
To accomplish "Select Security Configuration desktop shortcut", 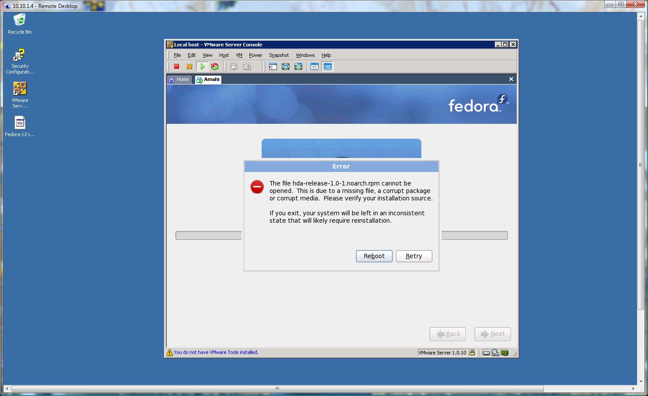I will coord(20,61).
